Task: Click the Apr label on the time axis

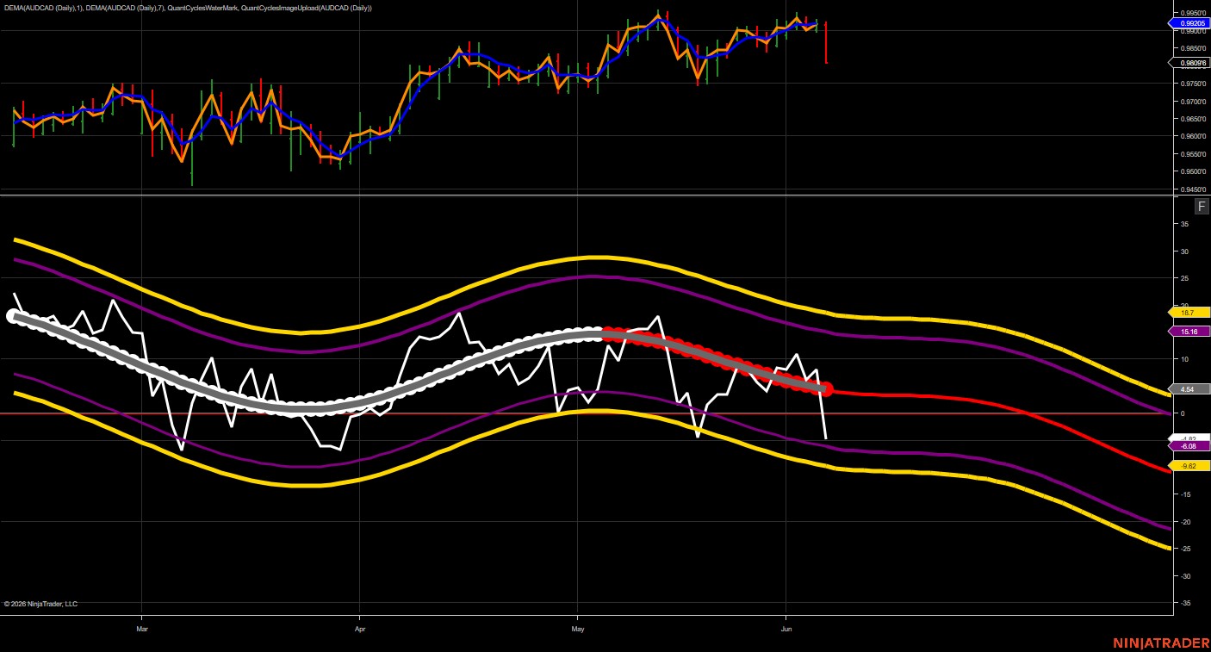Action: tap(360, 629)
